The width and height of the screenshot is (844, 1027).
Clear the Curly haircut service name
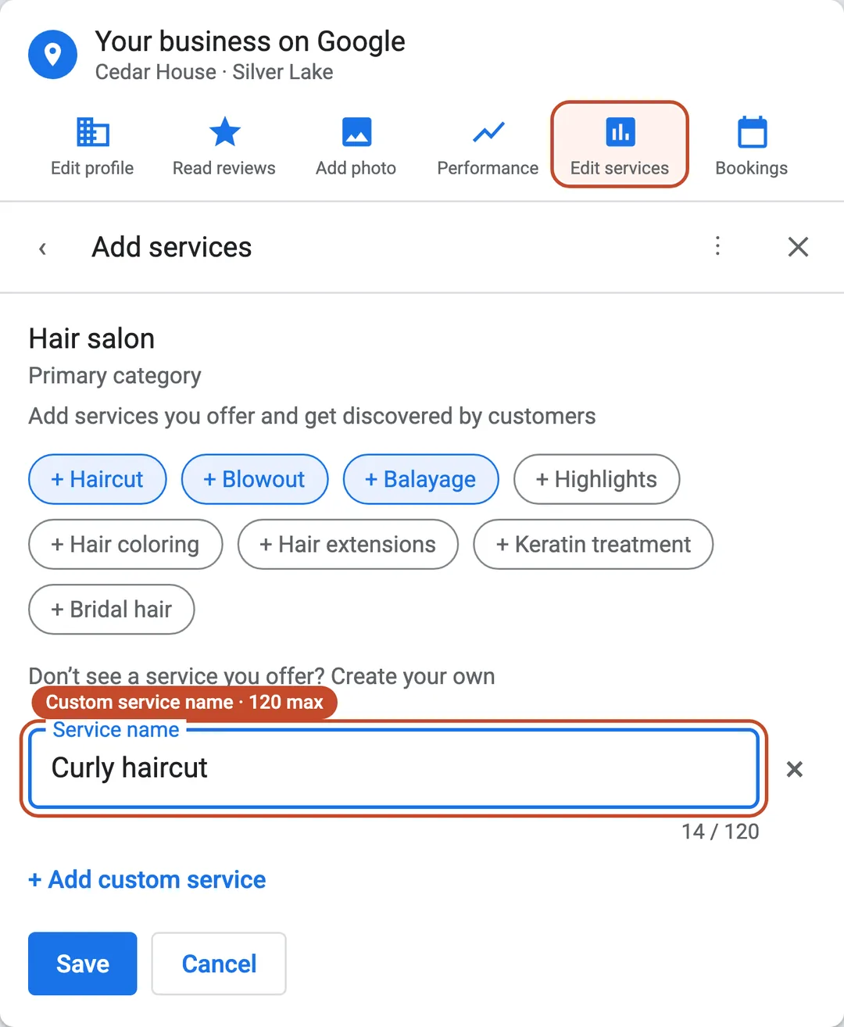click(795, 769)
